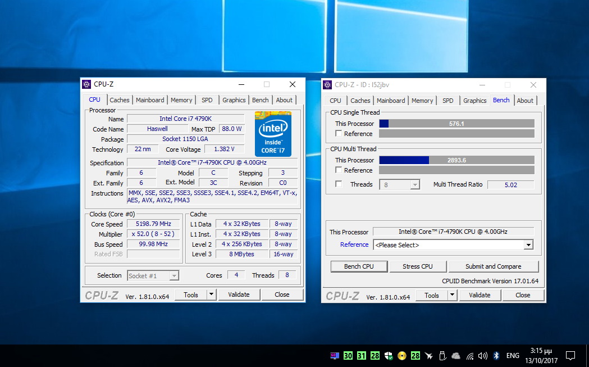
Task: Switch to Caches tab in processor info window
Action: 120,100
